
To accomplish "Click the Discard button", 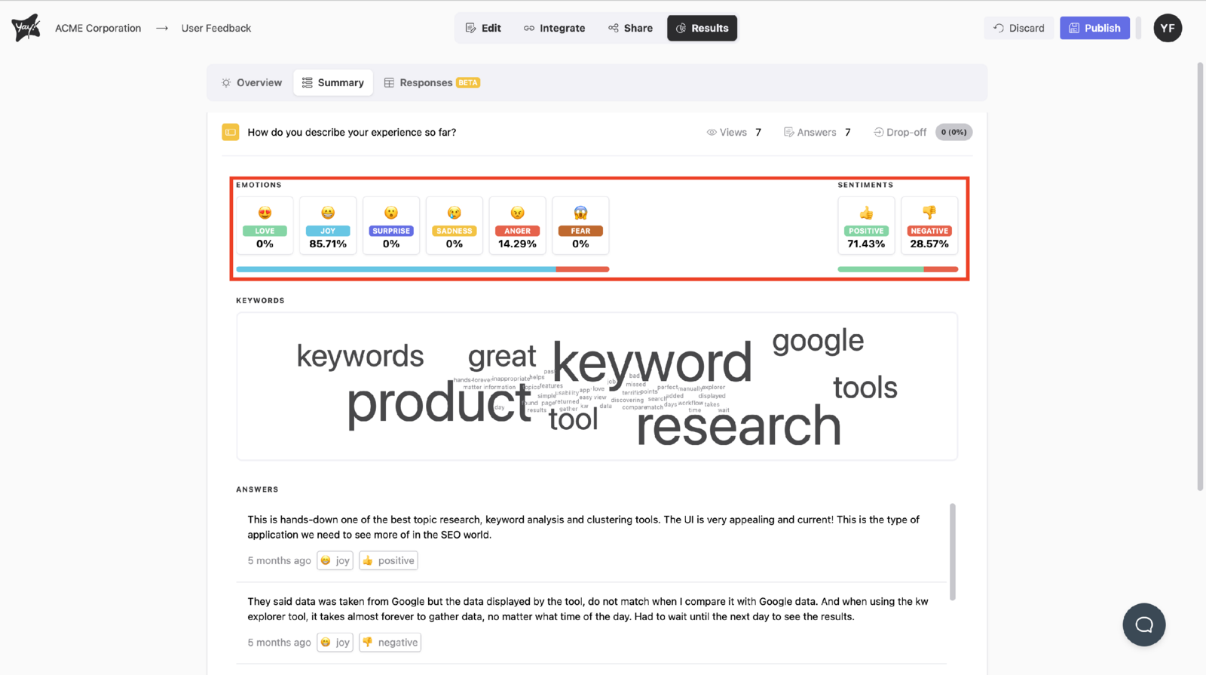I will pos(1019,28).
